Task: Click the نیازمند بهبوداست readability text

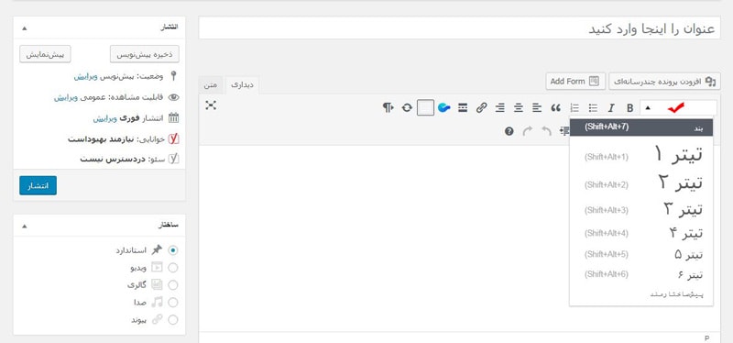Action: coord(101,139)
